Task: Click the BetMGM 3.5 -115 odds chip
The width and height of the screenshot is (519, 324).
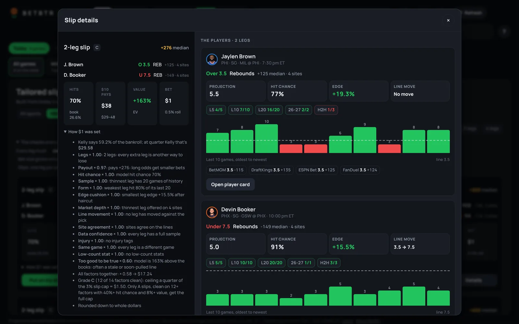Action: click(226, 170)
